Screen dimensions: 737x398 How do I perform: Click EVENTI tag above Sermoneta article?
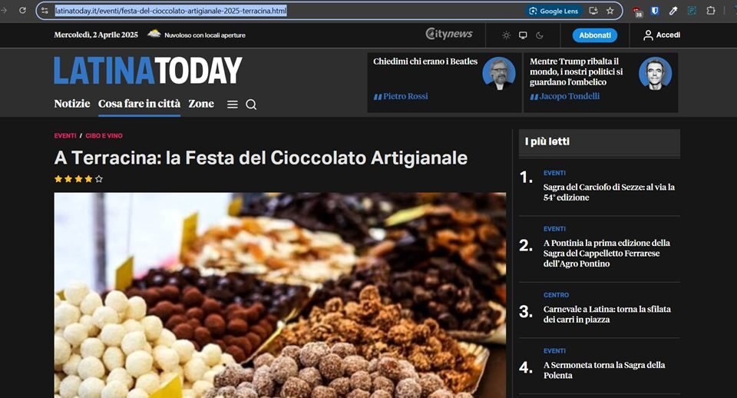[x=554, y=351]
